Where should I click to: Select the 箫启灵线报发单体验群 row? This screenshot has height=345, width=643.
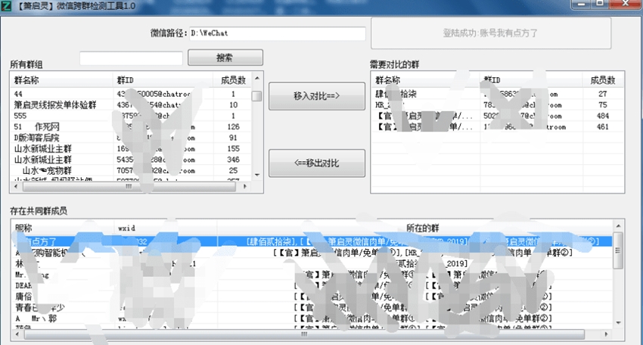[x=131, y=105]
